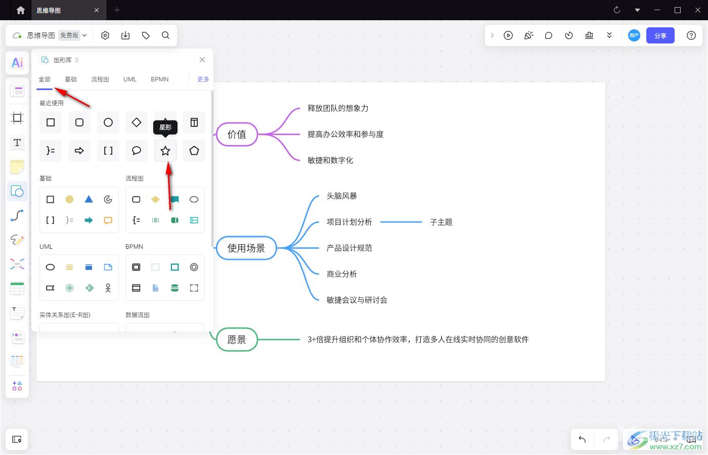Select the 思维导图 document tab
This screenshot has width=708, height=455.
(68, 10)
